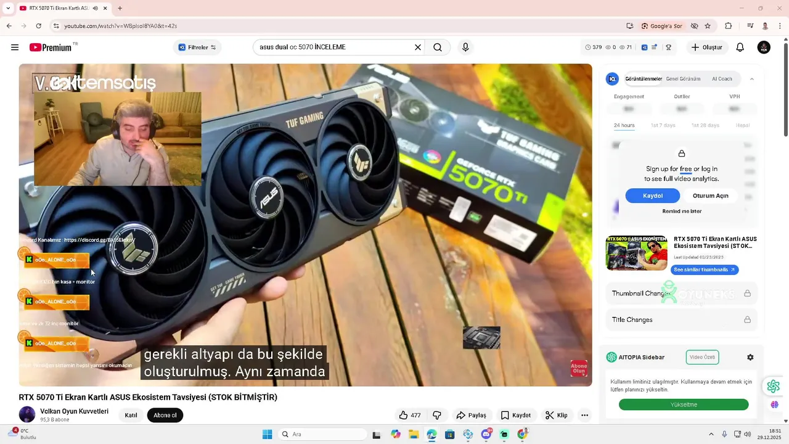Select the 24 hours tab
789x444 pixels.
(624, 125)
